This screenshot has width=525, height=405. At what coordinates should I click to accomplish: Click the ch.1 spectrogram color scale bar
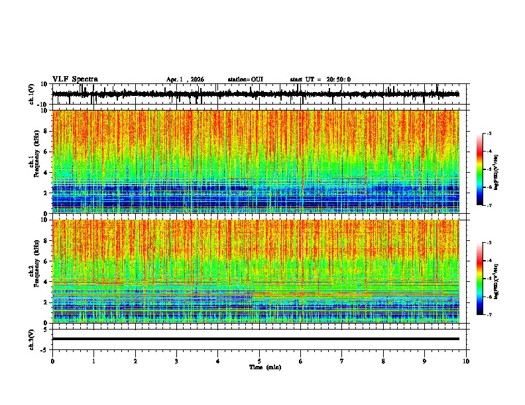coord(479,169)
